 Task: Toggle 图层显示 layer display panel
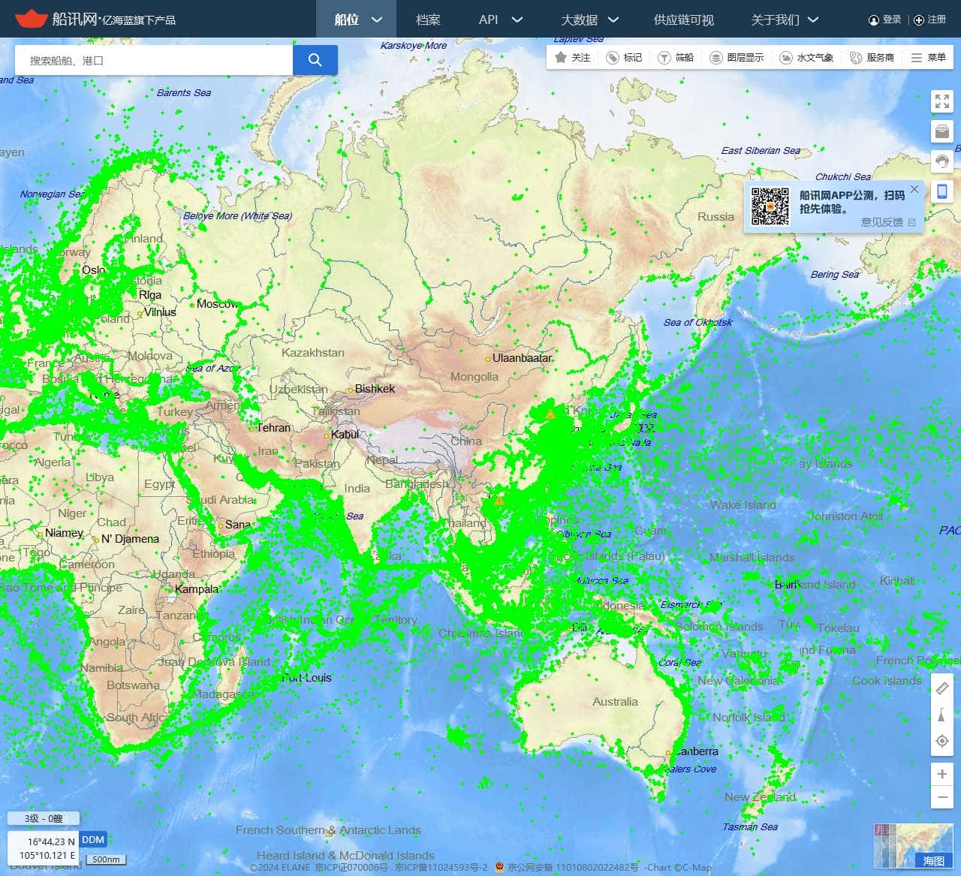(x=737, y=58)
